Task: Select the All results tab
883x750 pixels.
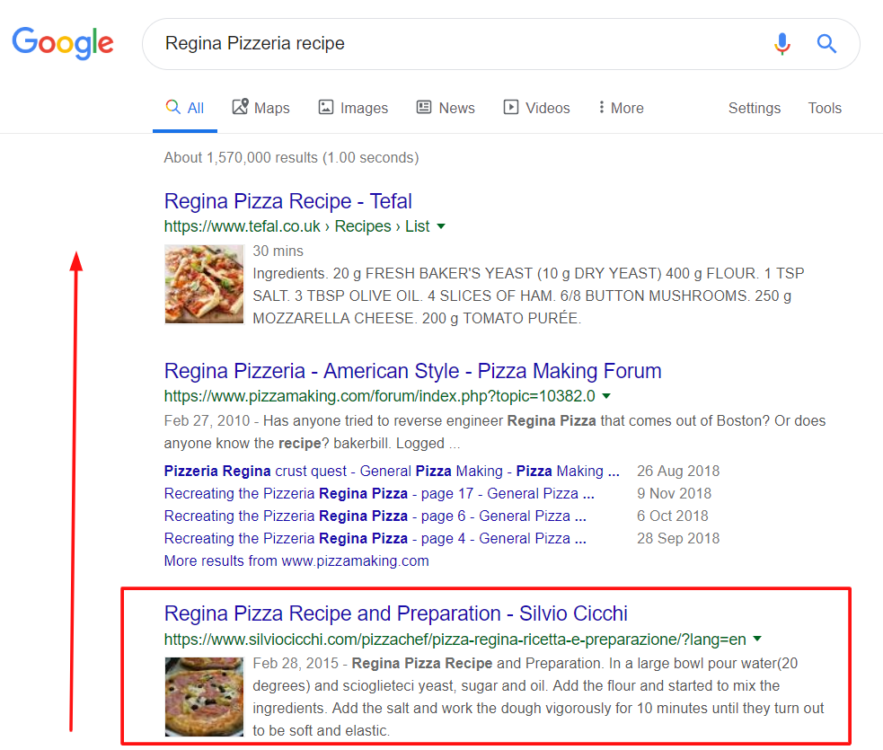Action: coord(185,108)
